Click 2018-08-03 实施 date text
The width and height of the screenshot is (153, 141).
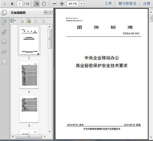tap(132, 125)
